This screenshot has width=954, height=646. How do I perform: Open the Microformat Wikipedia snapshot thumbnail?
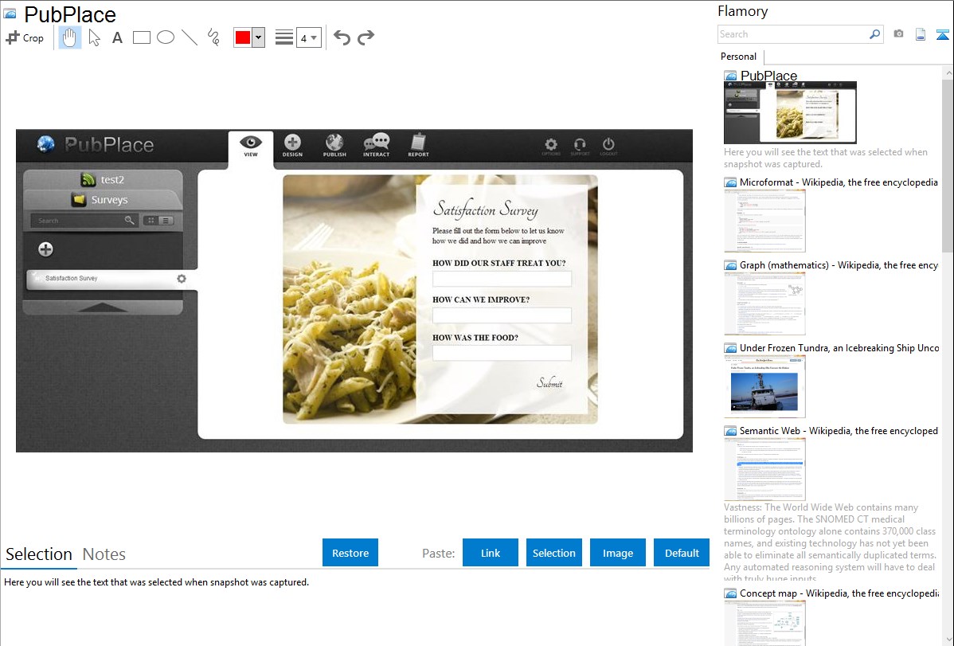[x=764, y=221]
